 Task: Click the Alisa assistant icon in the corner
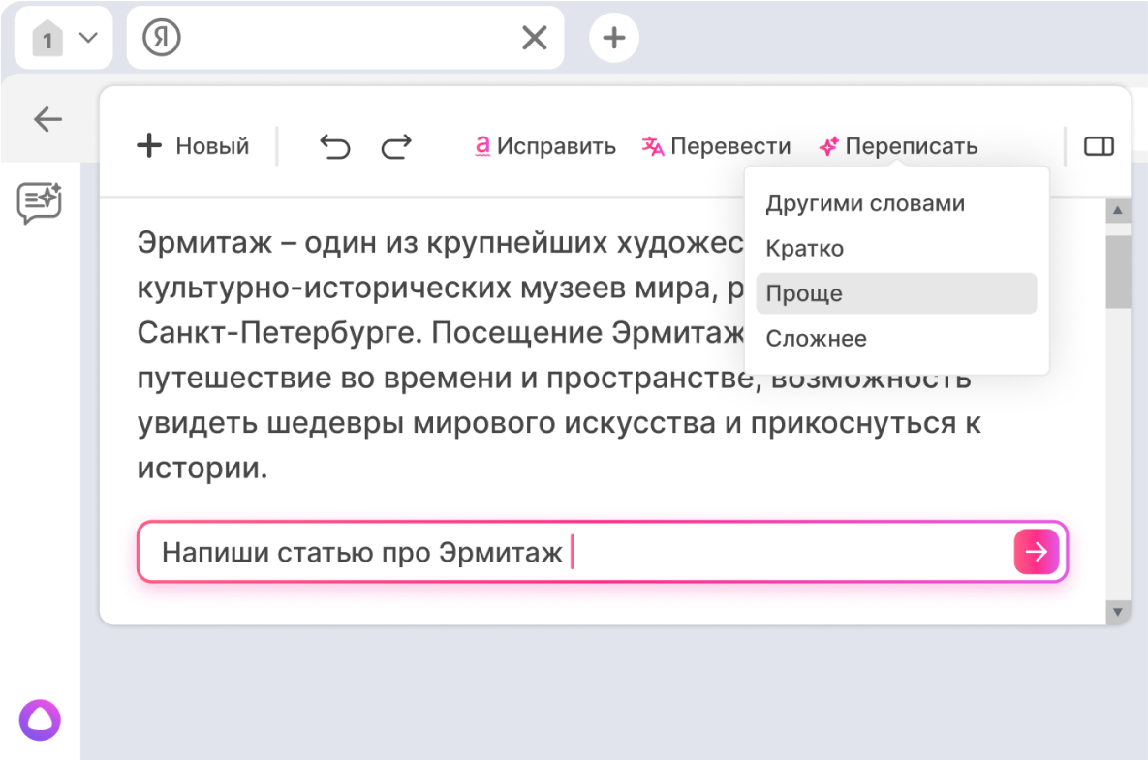click(41, 720)
